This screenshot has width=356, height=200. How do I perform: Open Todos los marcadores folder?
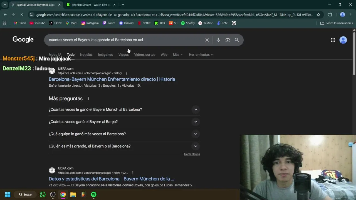(x=337, y=23)
